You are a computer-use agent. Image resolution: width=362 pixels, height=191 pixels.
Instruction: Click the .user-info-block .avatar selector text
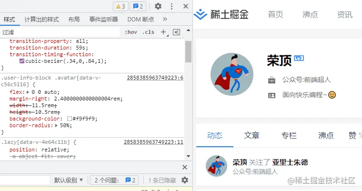(x=51, y=81)
